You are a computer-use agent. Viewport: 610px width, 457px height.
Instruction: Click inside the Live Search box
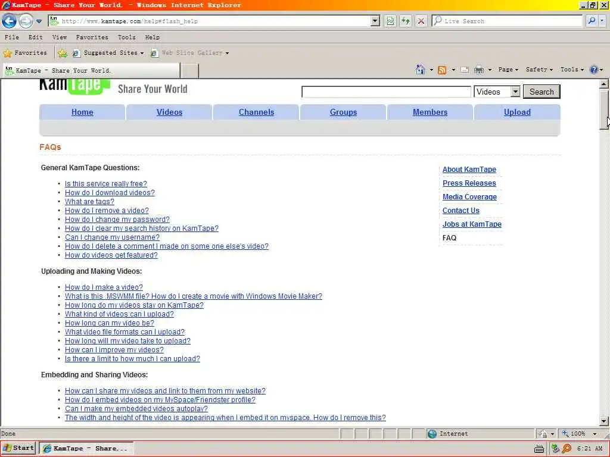tap(508, 21)
